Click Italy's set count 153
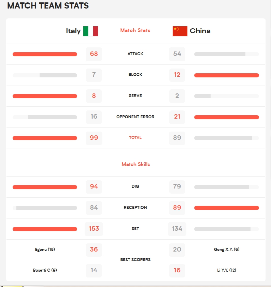 94,229
